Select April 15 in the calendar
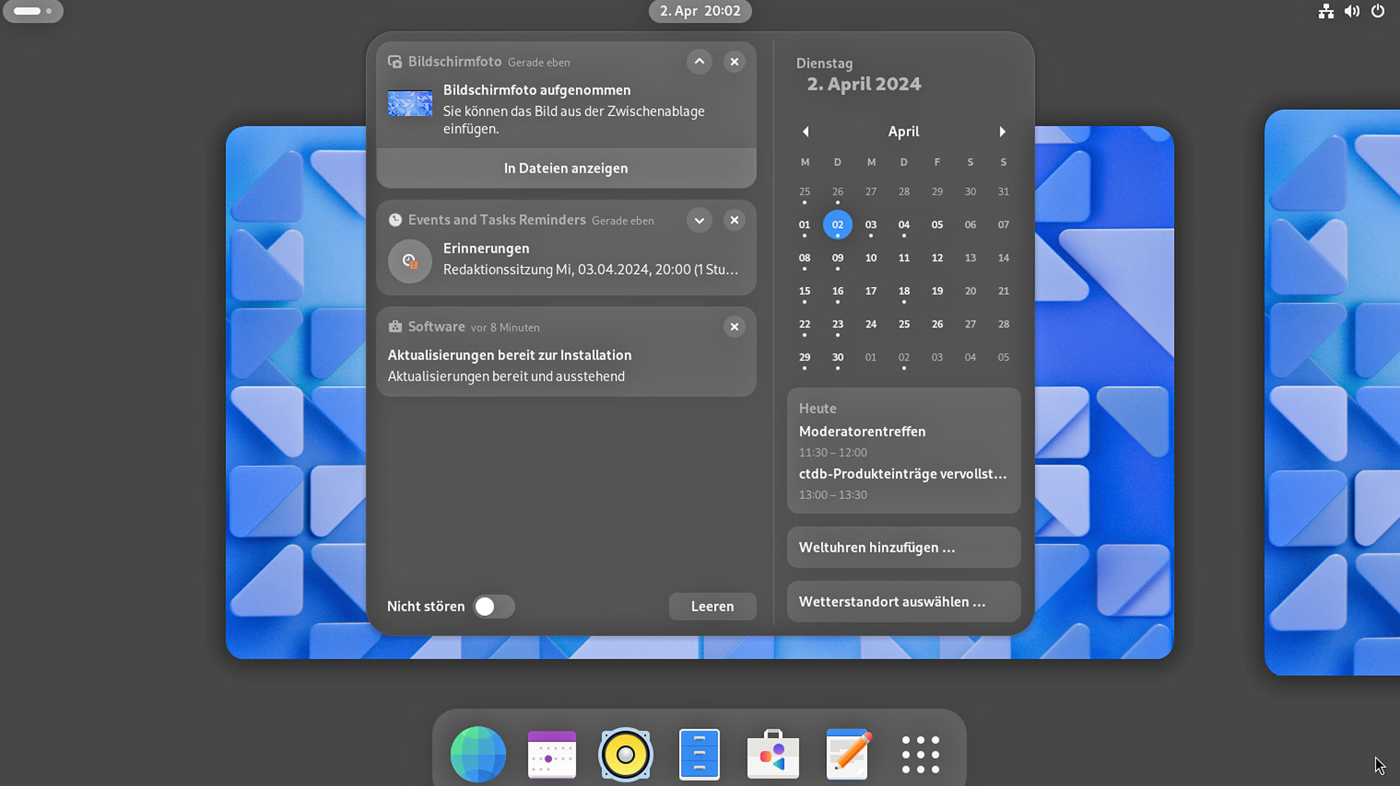This screenshot has width=1400, height=786. [804, 291]
